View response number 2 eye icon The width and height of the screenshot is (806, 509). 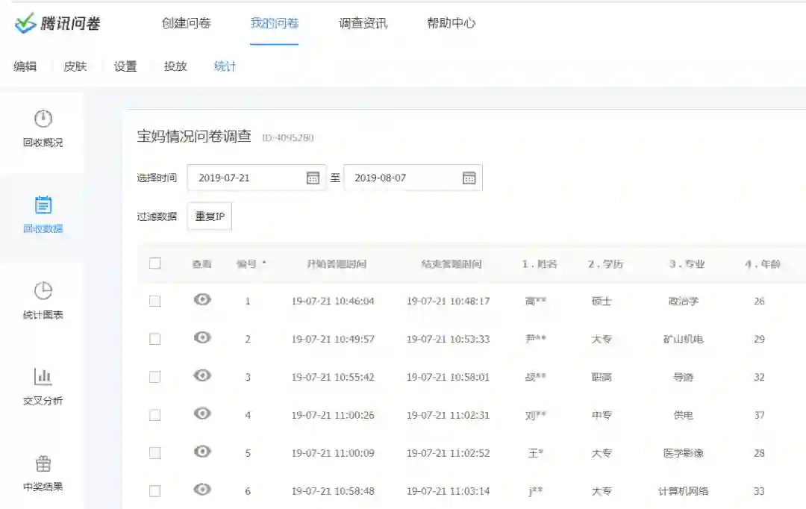point(202,337)
